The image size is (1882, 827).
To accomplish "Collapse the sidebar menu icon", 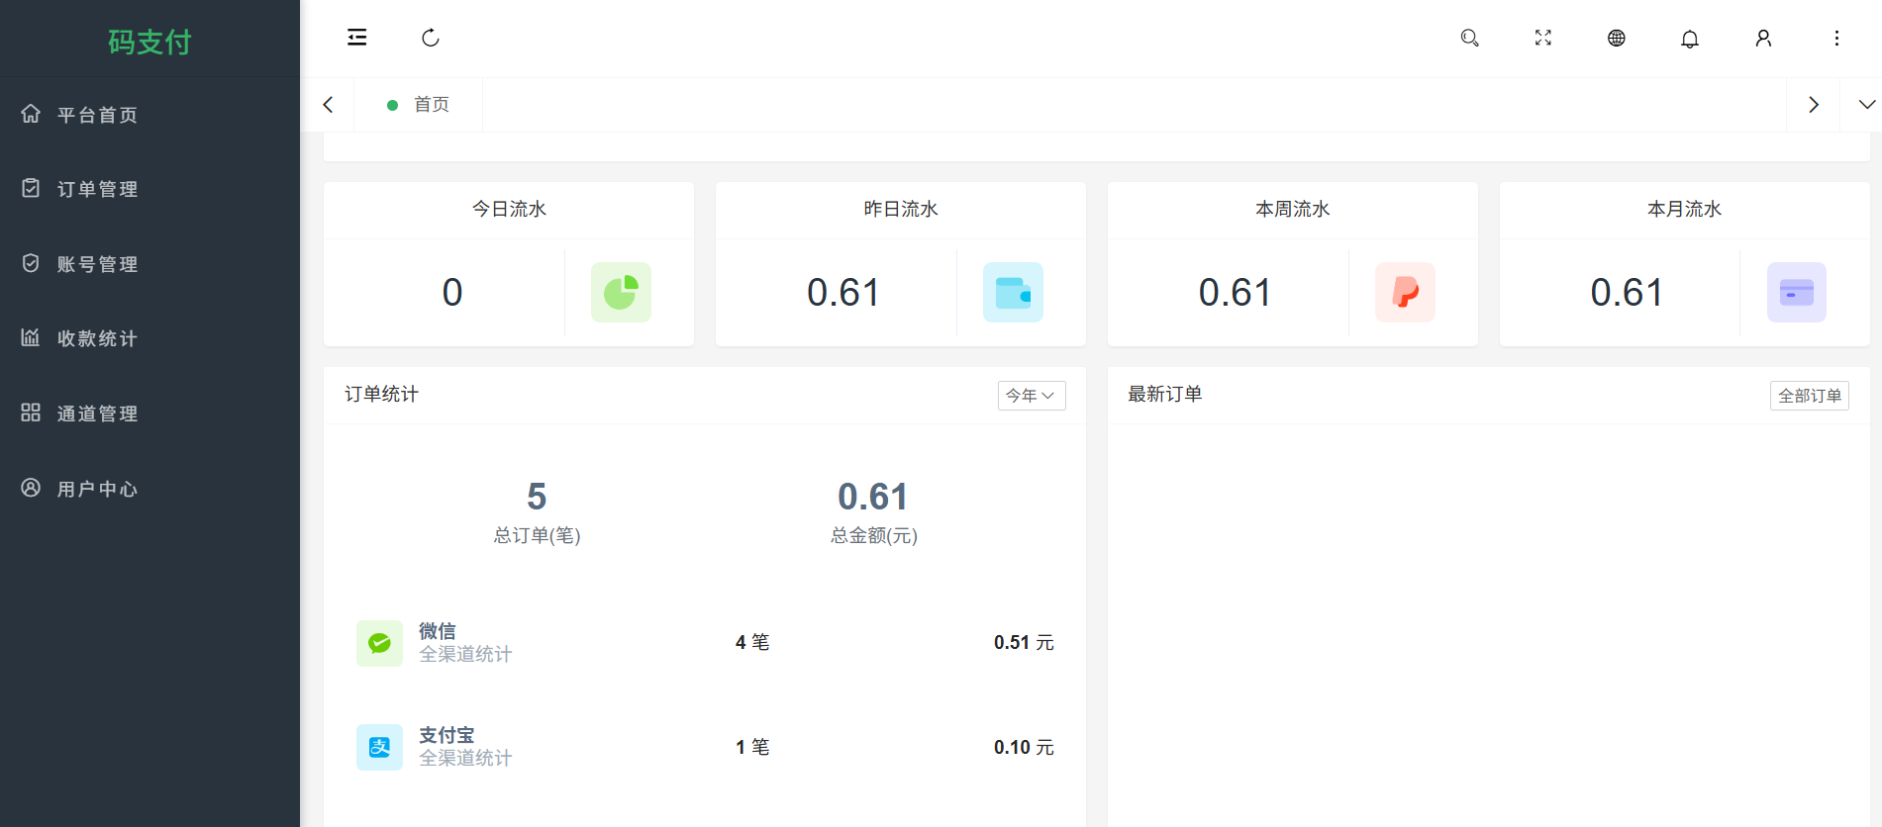I will (357, 38).
